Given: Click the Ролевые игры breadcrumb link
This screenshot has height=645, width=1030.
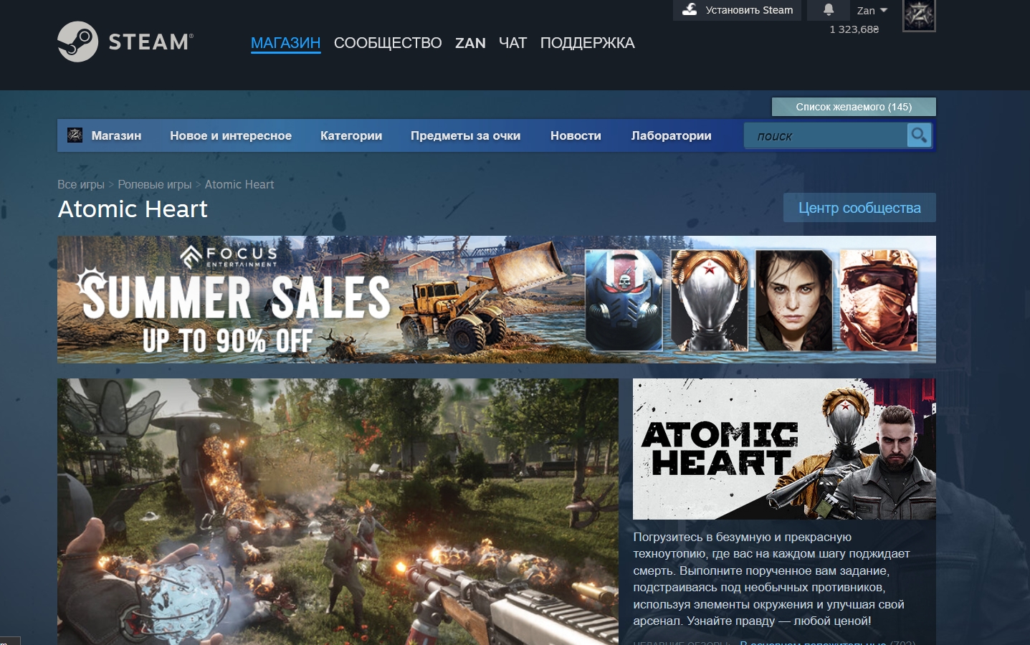Looking at the screenshot, I should [x=155, y=184].
